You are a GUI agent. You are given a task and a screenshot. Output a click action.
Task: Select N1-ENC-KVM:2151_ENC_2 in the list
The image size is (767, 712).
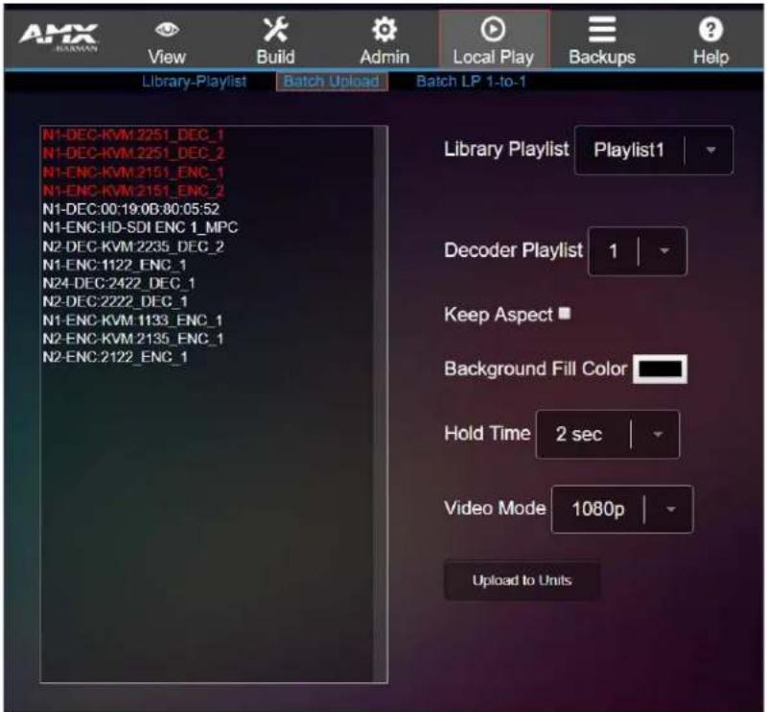[133, 191]
